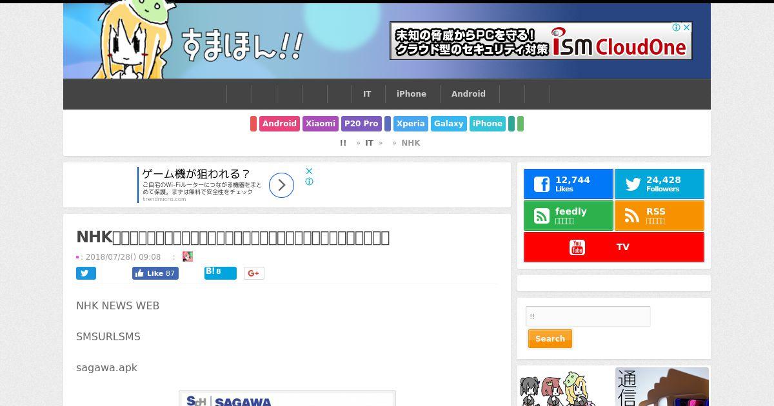Click the orange Search button

[550, 339]
